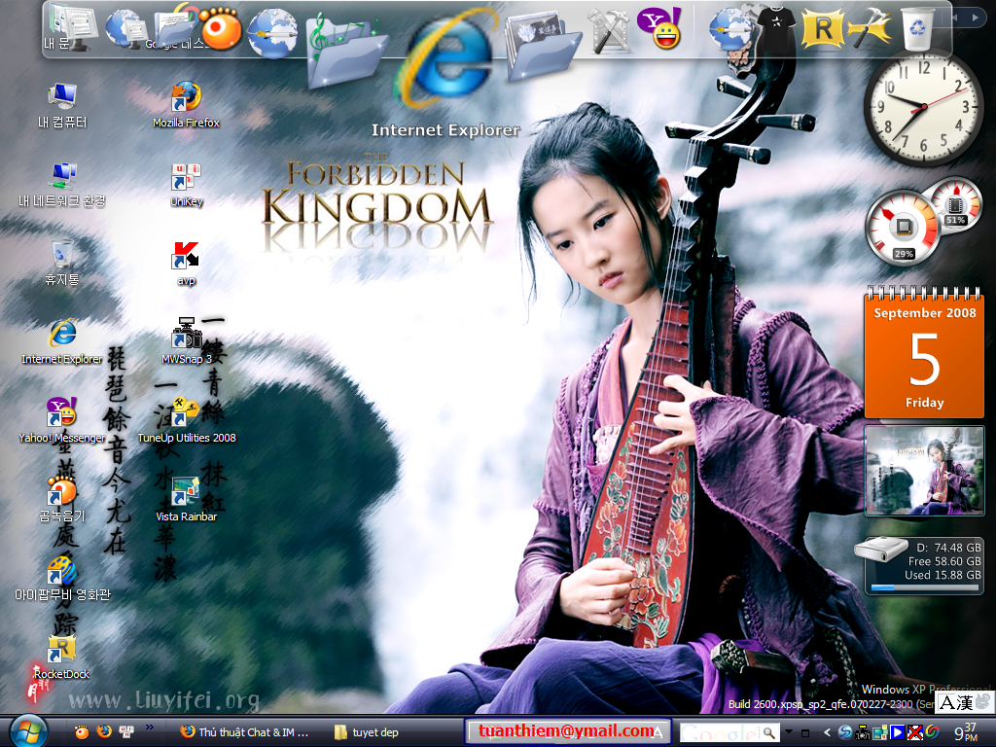The height and width of the screenshot is (747, 996).
Task: Open the network computer globe icon in dock
Action: [x=126, y=28]
